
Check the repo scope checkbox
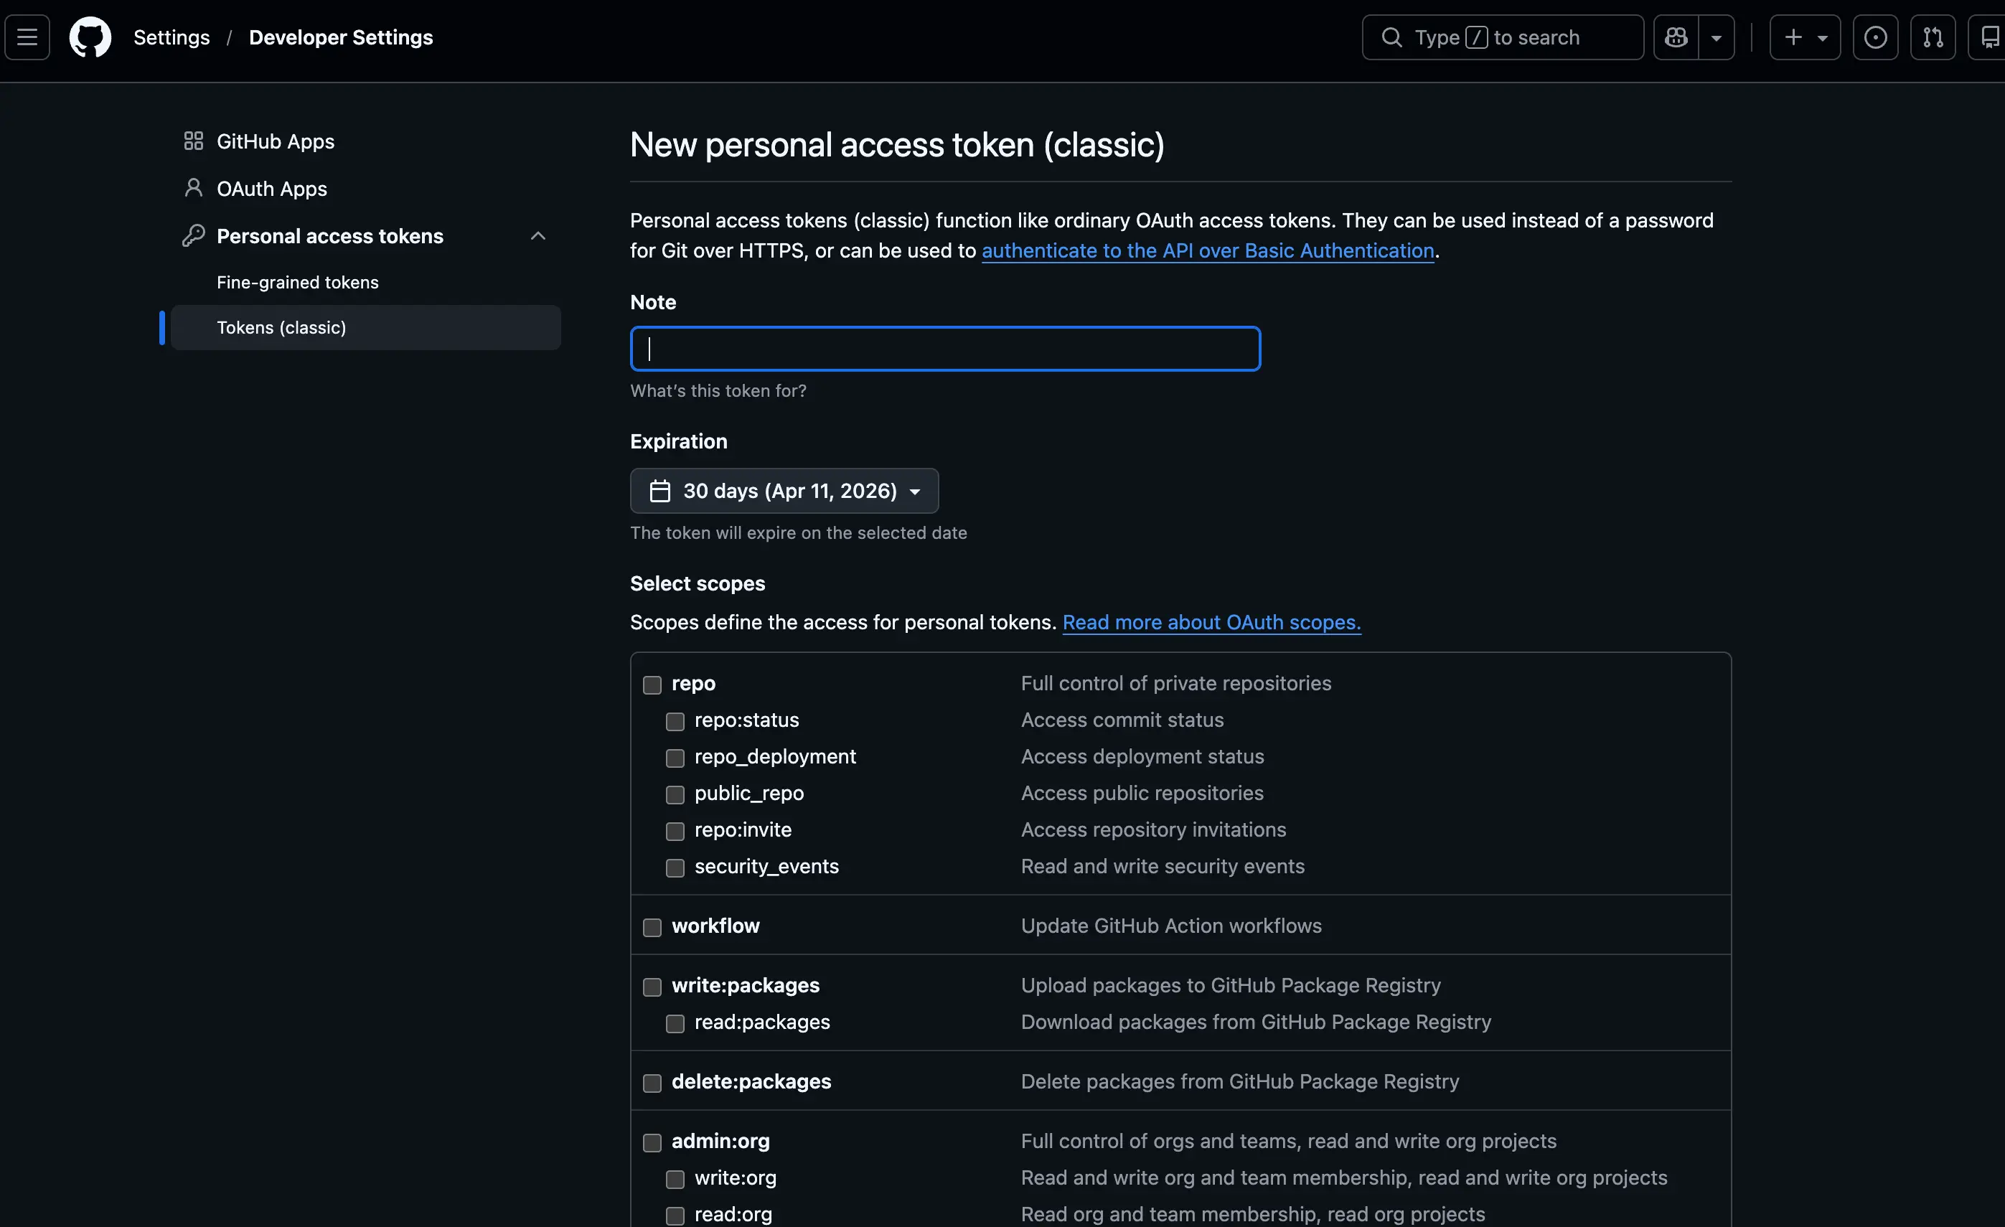click(x=652, y=685)
